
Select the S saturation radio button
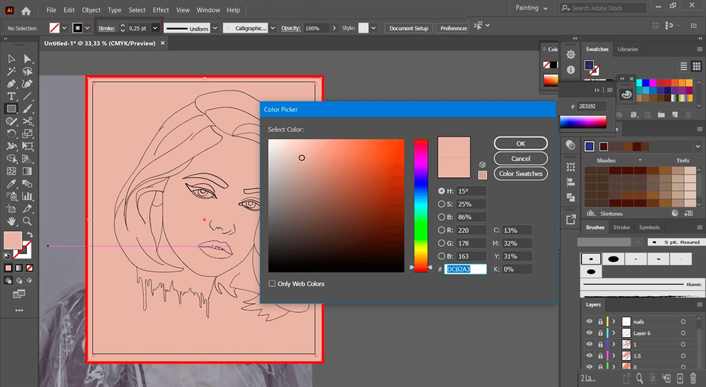(x=441, y=204)
